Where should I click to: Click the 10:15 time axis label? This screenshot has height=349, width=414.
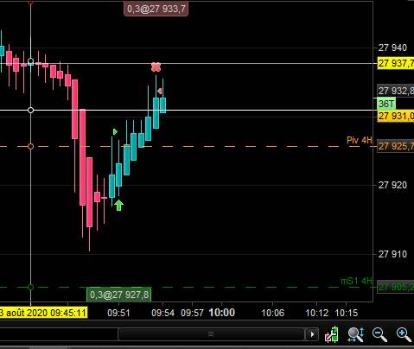(x=346, y=313)
